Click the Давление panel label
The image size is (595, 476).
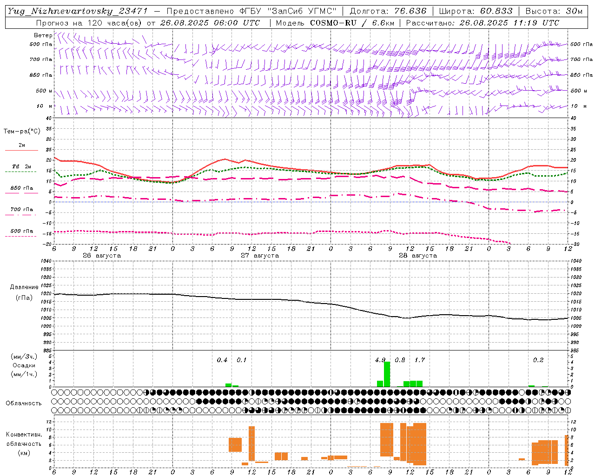(x=24, y=287)
